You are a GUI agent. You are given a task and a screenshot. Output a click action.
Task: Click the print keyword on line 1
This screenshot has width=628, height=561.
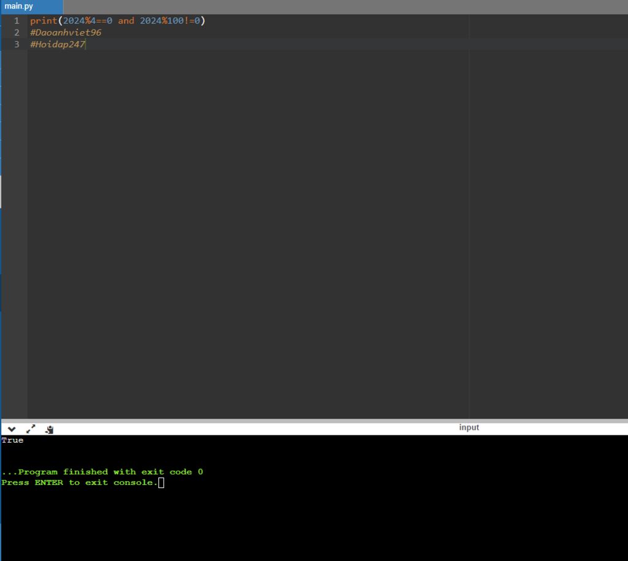[x=44, y=21]
